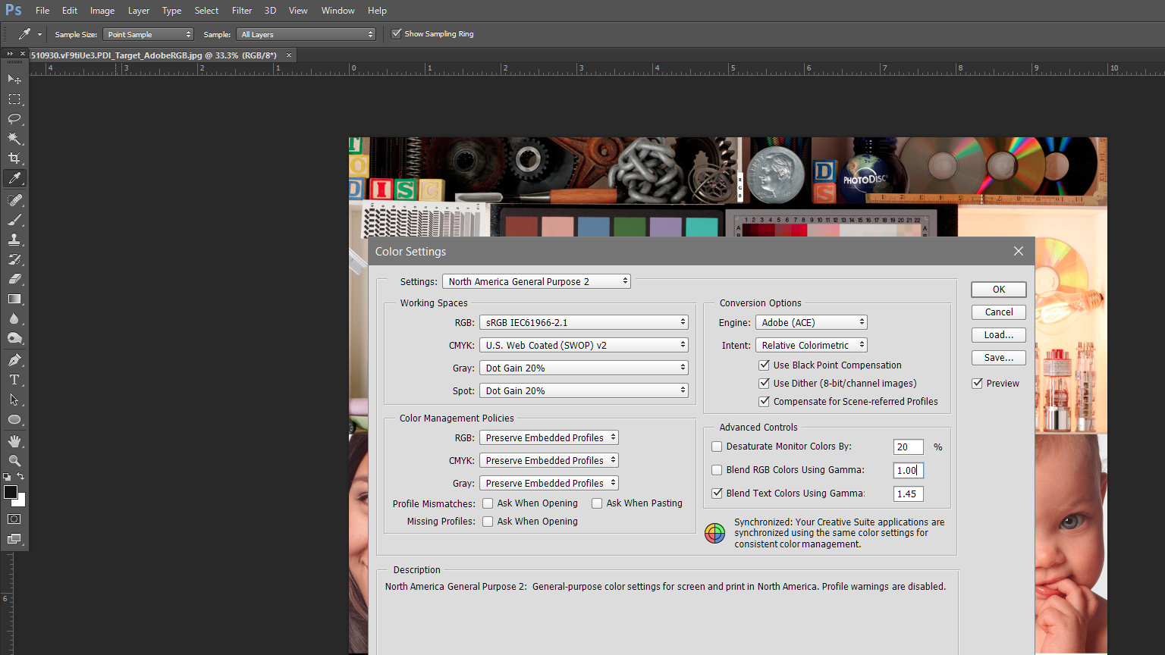The width and height of the screenshot is (1165, 655).
Task: Open the Filter menu
Action: (x=242, y=11)
